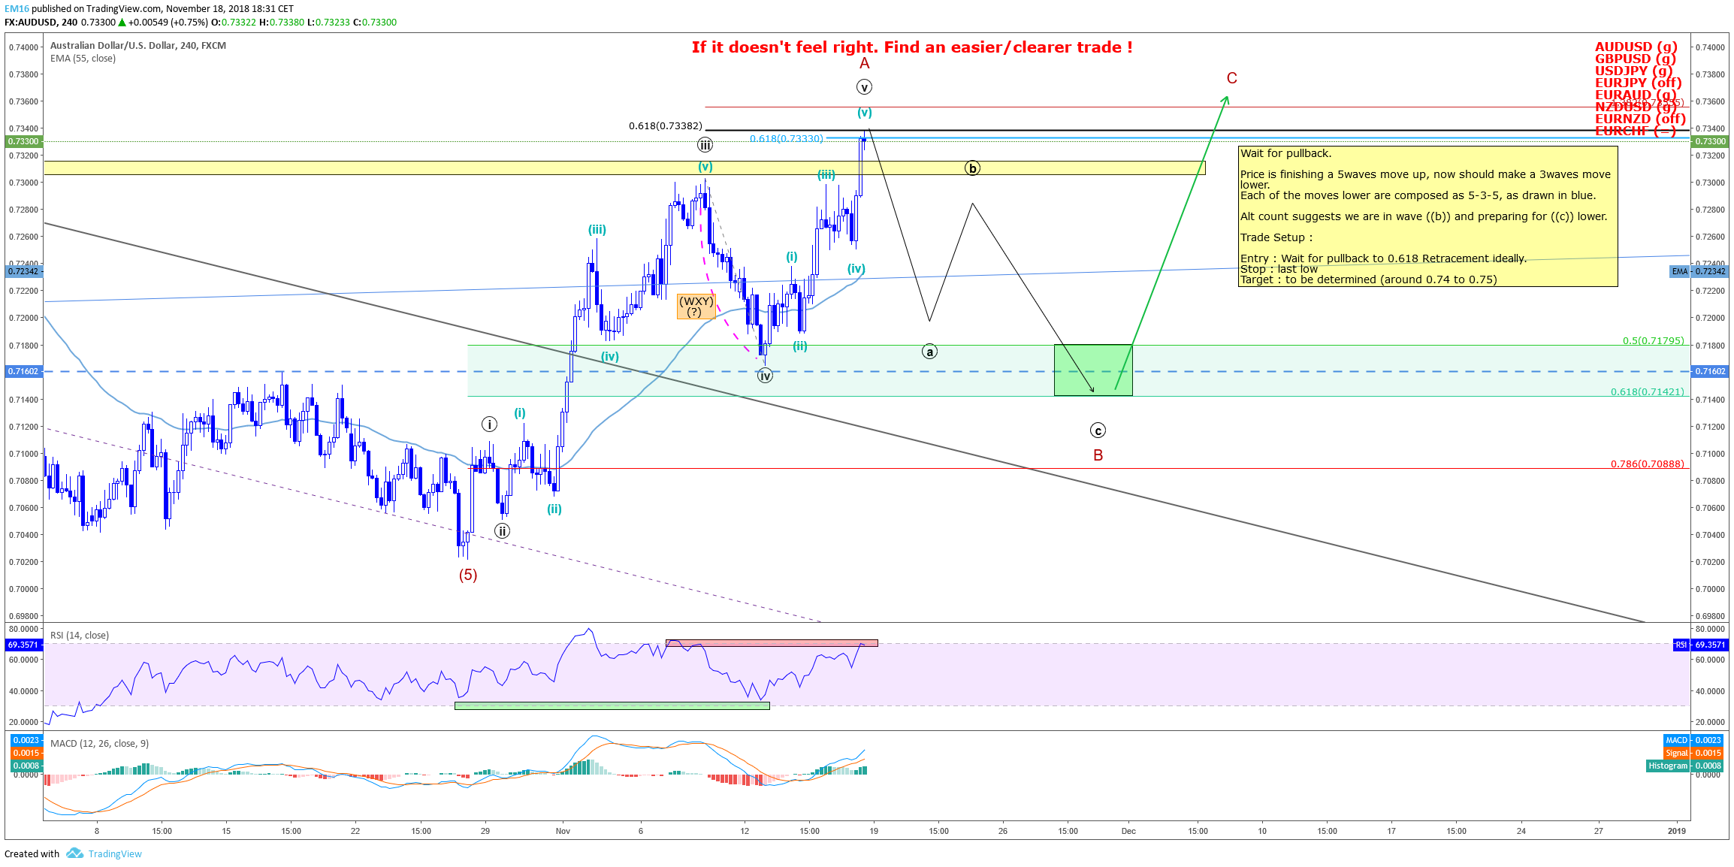Screen dimensions: 1734x867
Task: Click the green 0.73300 price tag on right axis
Action: coord(1709,141)
